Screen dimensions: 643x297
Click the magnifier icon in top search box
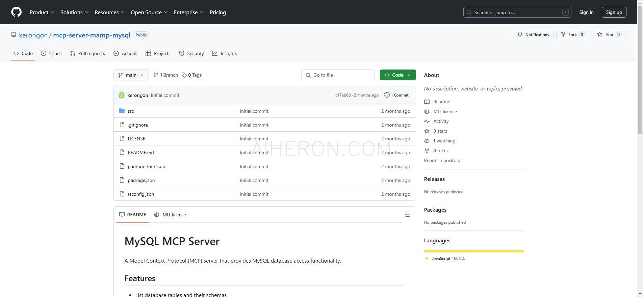pos(469,12)
